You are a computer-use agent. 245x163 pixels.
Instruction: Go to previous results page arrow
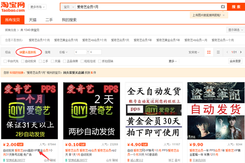(x=227, y=52)
